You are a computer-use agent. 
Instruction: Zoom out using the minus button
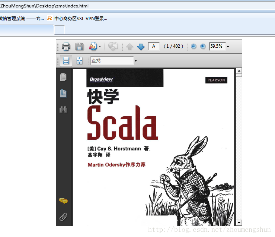pos(194,46)
